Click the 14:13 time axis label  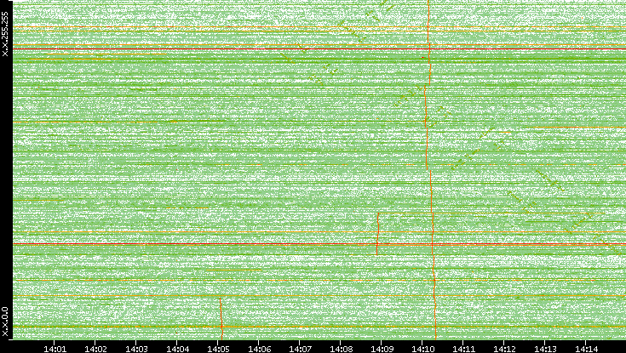(x=545, y=350)
